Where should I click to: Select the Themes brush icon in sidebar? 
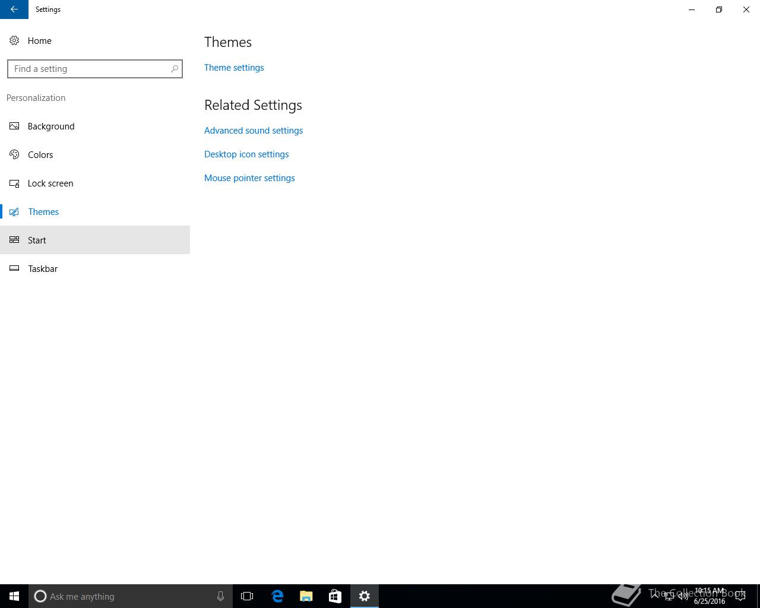click(14, 211)
